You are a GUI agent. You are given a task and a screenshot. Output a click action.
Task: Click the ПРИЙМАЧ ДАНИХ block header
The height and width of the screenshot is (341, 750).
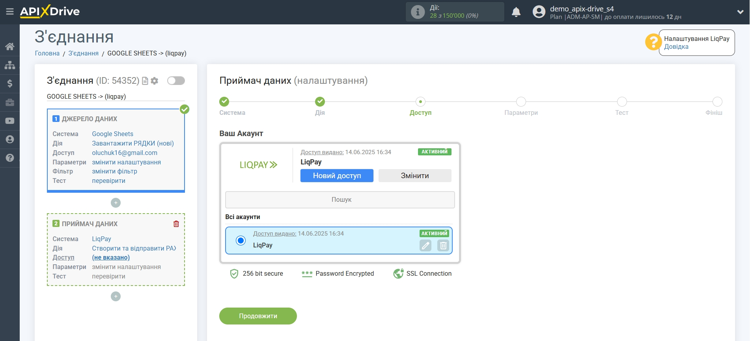point(90,224)
